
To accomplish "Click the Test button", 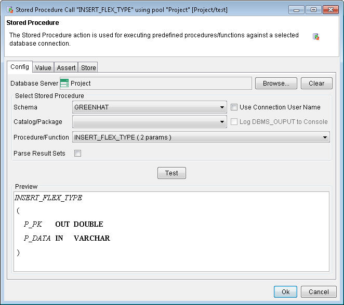I will pos(171,173).
